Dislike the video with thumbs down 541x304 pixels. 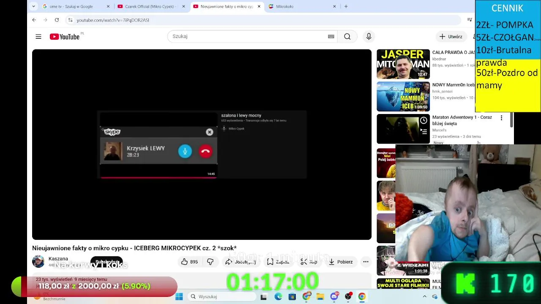[210, 262]
